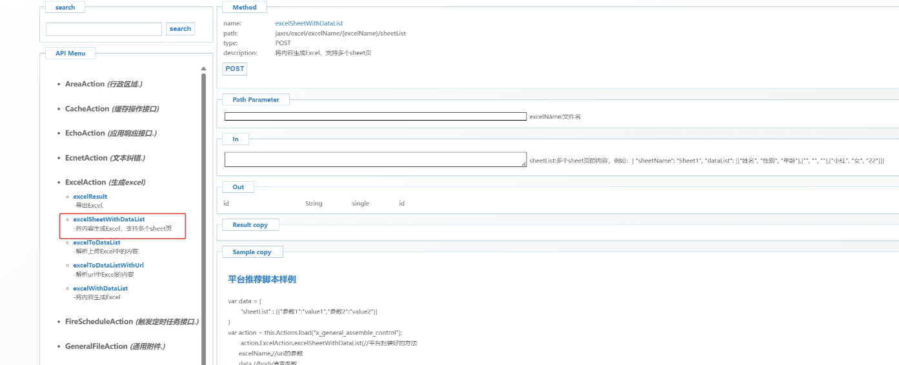Collapse the ExcelAction menu group
Viewport: 899px width, 365px height.
point(105,182)
